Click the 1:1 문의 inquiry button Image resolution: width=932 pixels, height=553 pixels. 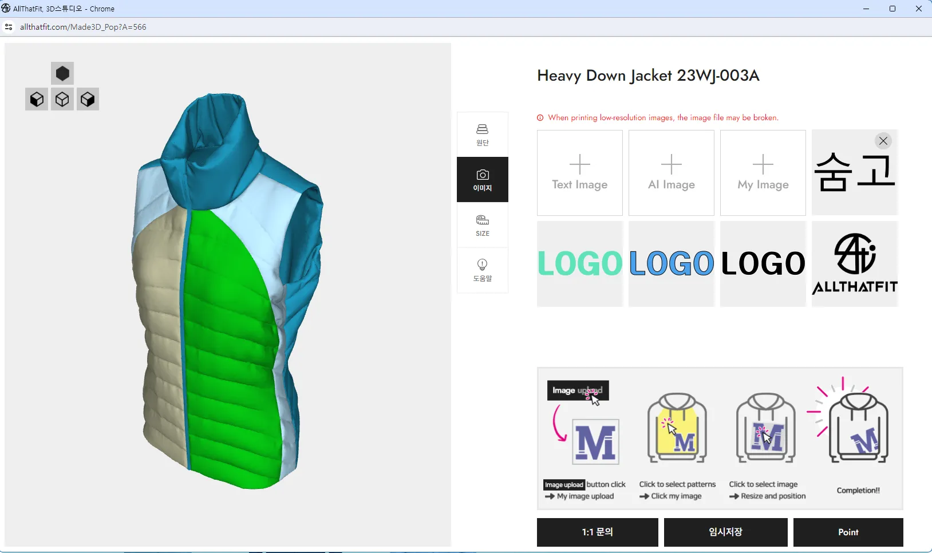(597, 532)
